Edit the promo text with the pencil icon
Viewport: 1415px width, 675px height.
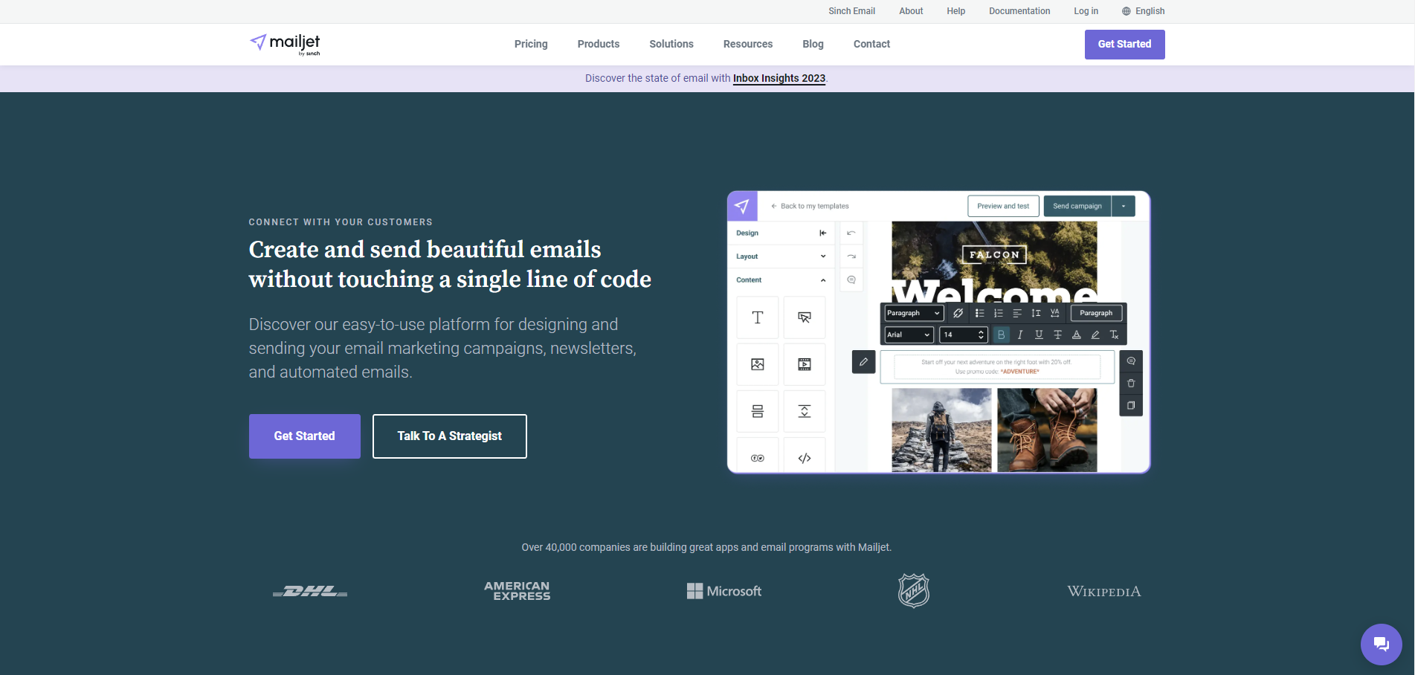pyautogui.click(x=863, y=362)
